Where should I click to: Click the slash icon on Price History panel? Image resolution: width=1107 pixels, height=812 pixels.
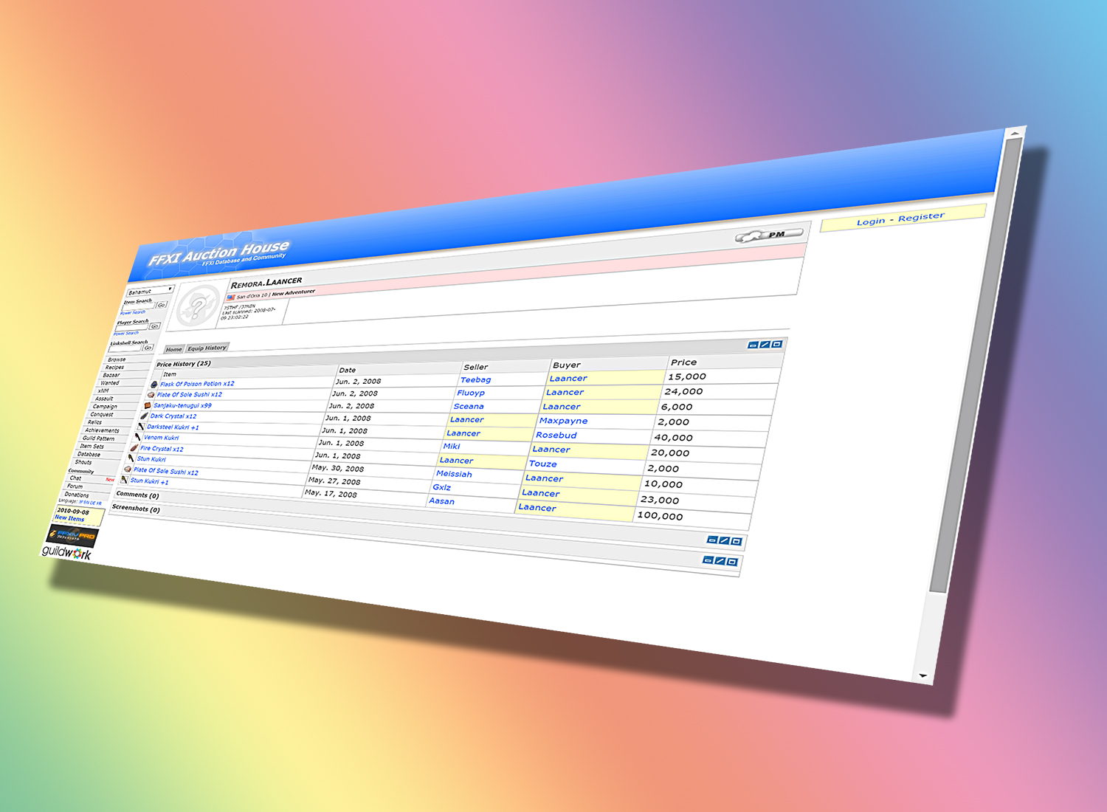[765, 344]
